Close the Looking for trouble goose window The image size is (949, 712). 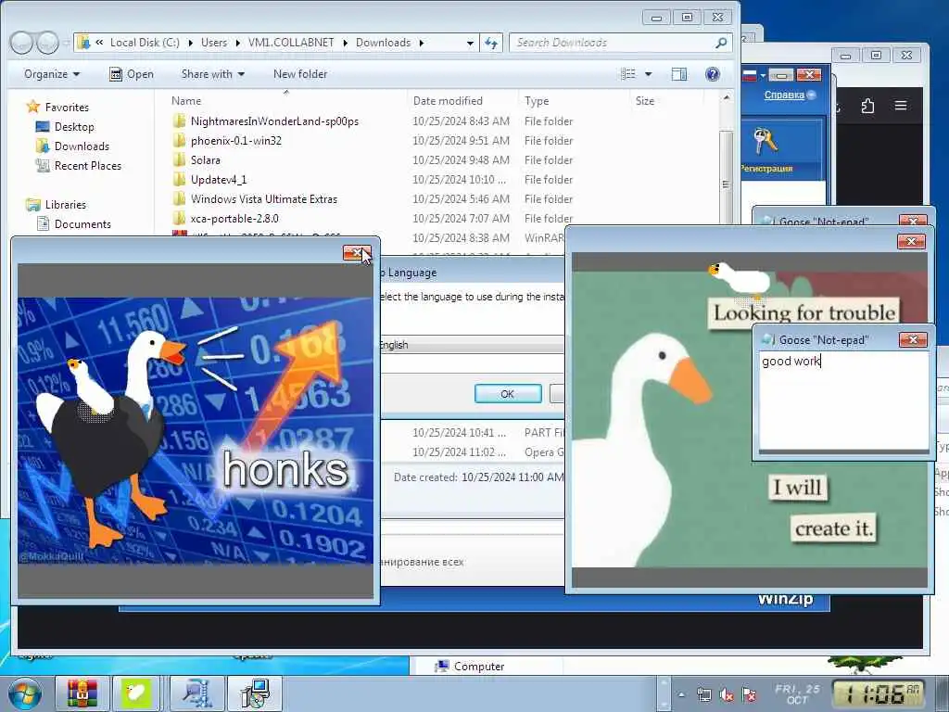coord(911,242)
